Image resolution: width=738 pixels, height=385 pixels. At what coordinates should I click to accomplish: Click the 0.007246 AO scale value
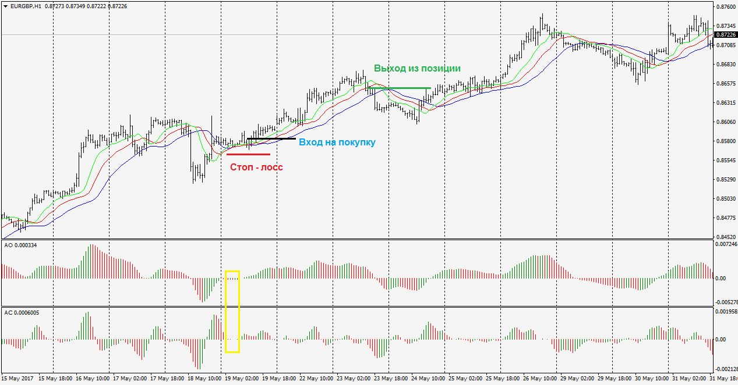725,244
